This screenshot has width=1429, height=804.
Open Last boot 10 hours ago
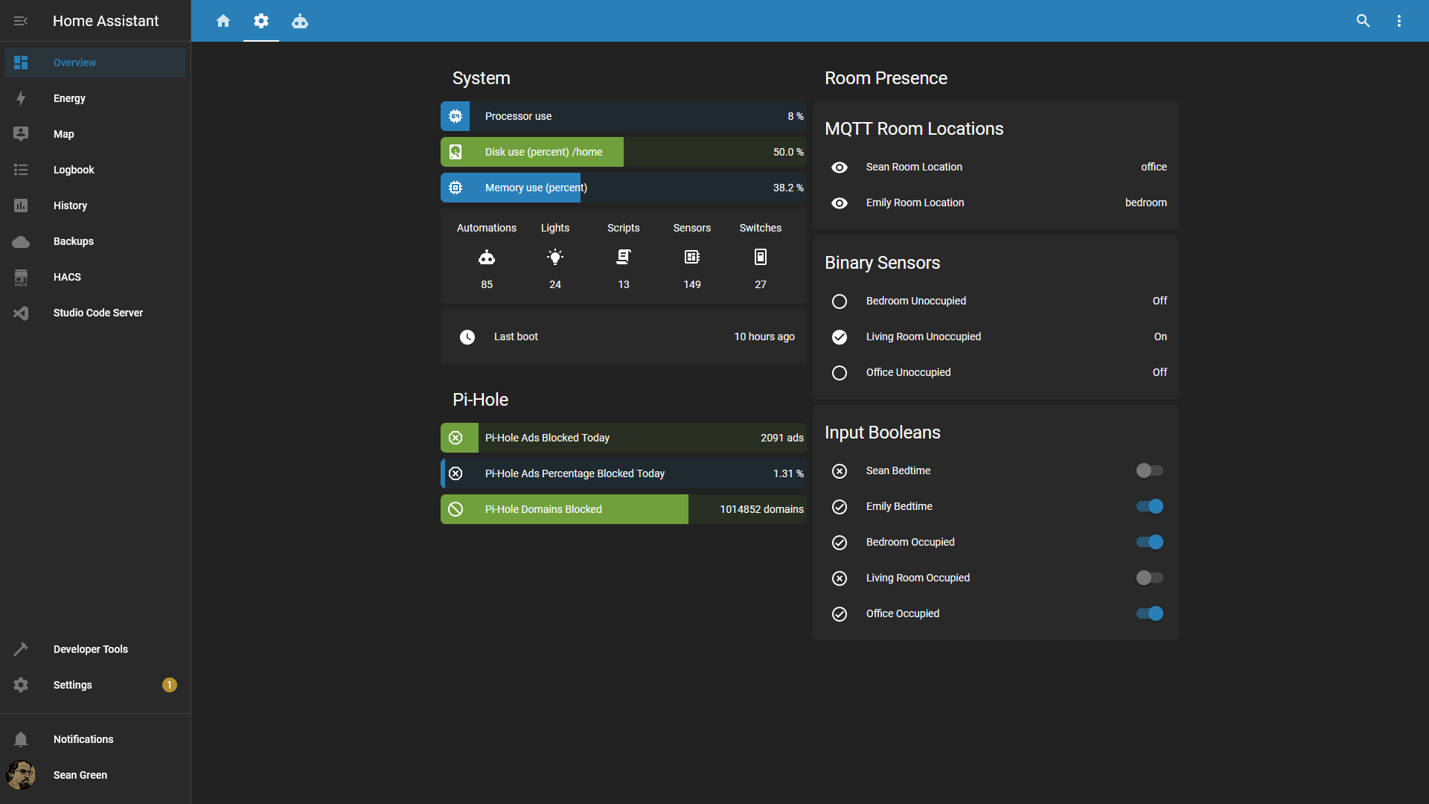coord(624,336)
